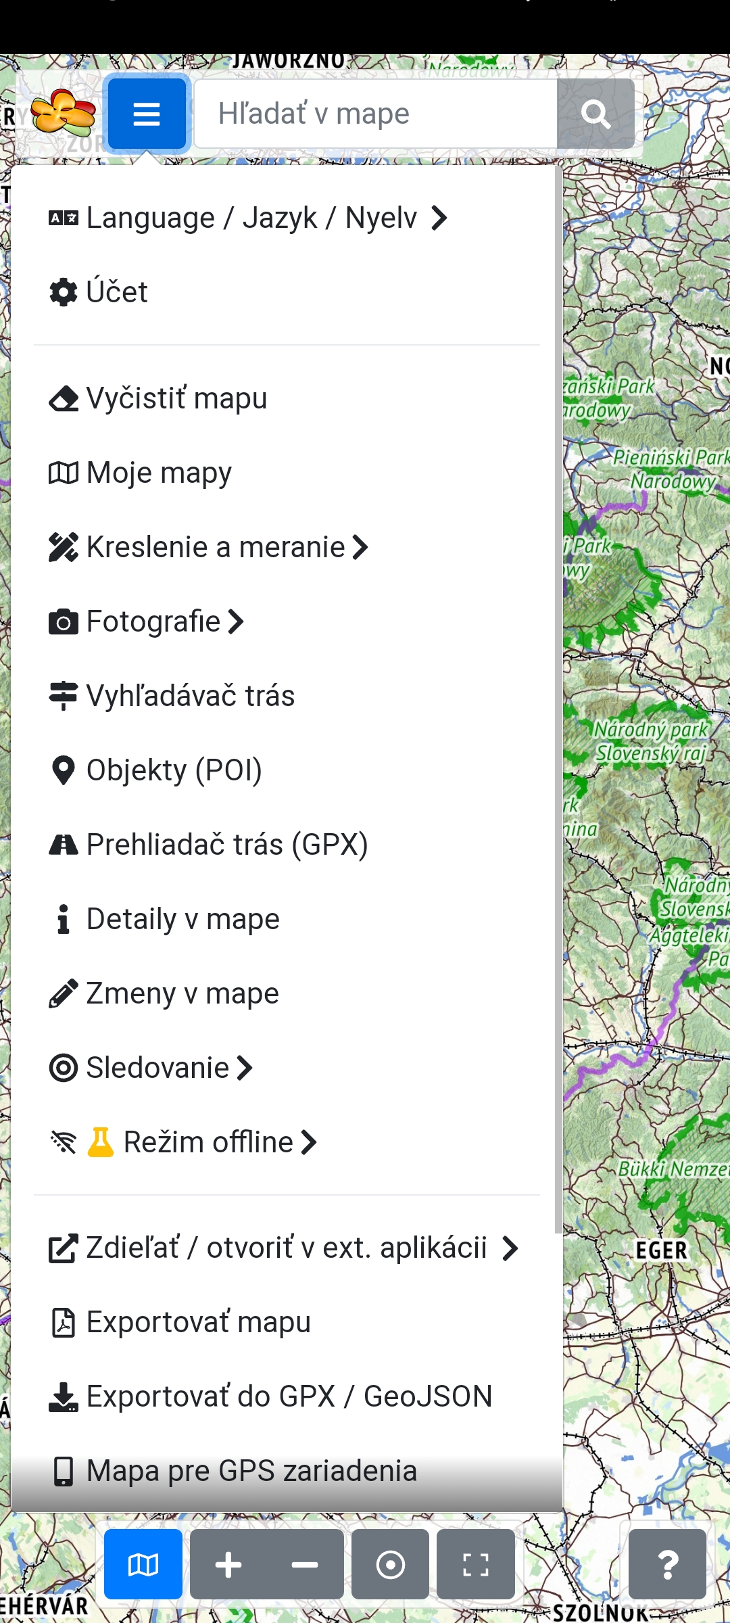Expand Language / Jazyk / Nyelv submenu
730x1623 pixels.
[247, 218]
